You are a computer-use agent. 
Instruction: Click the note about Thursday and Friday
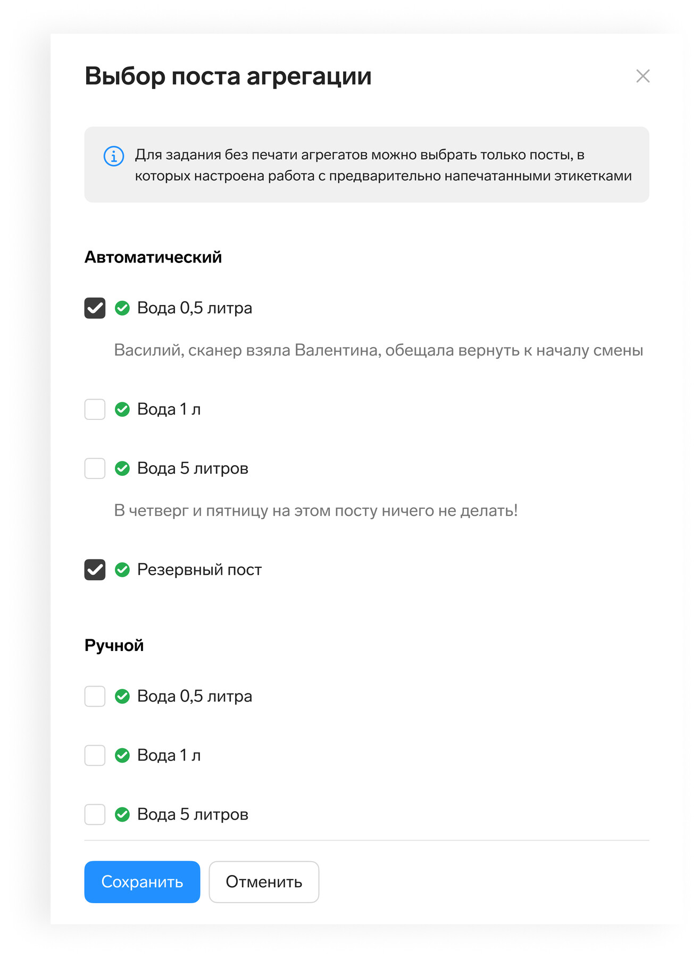click(316, 511)
